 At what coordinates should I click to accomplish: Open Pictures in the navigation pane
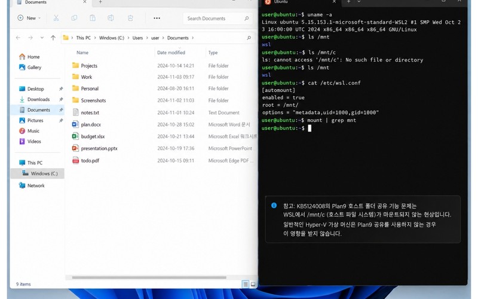coord(31,120)
